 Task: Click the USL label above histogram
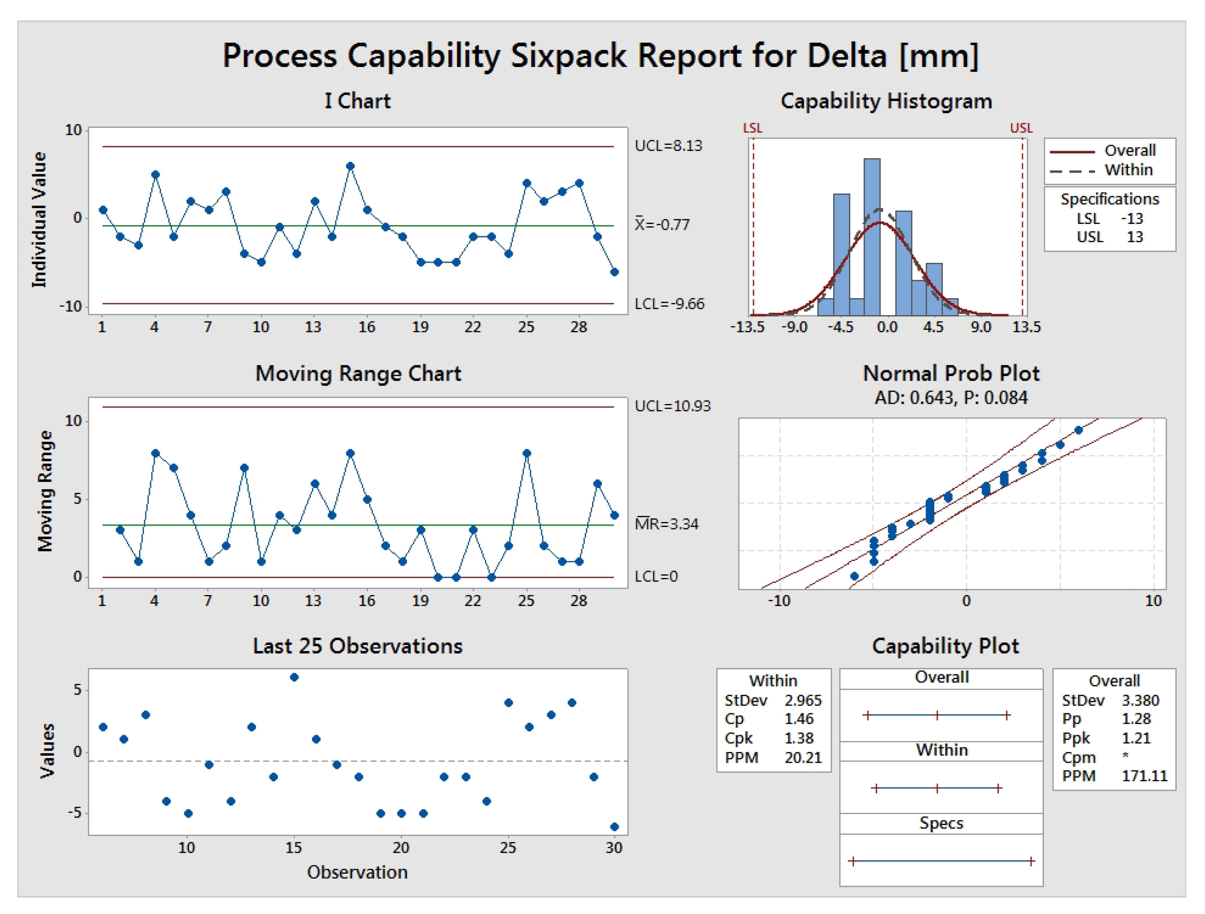pos(1021,128)
